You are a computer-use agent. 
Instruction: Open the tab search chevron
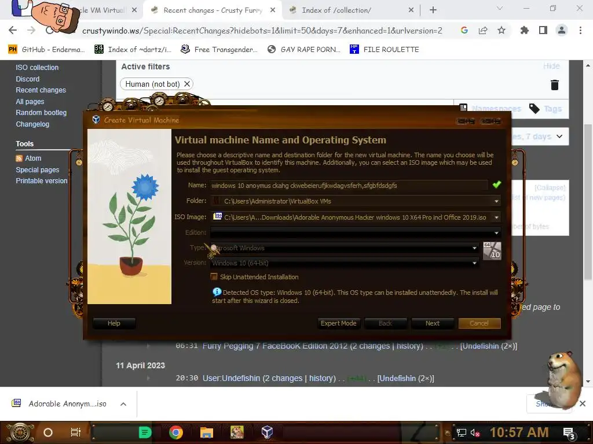click(500, 8)
